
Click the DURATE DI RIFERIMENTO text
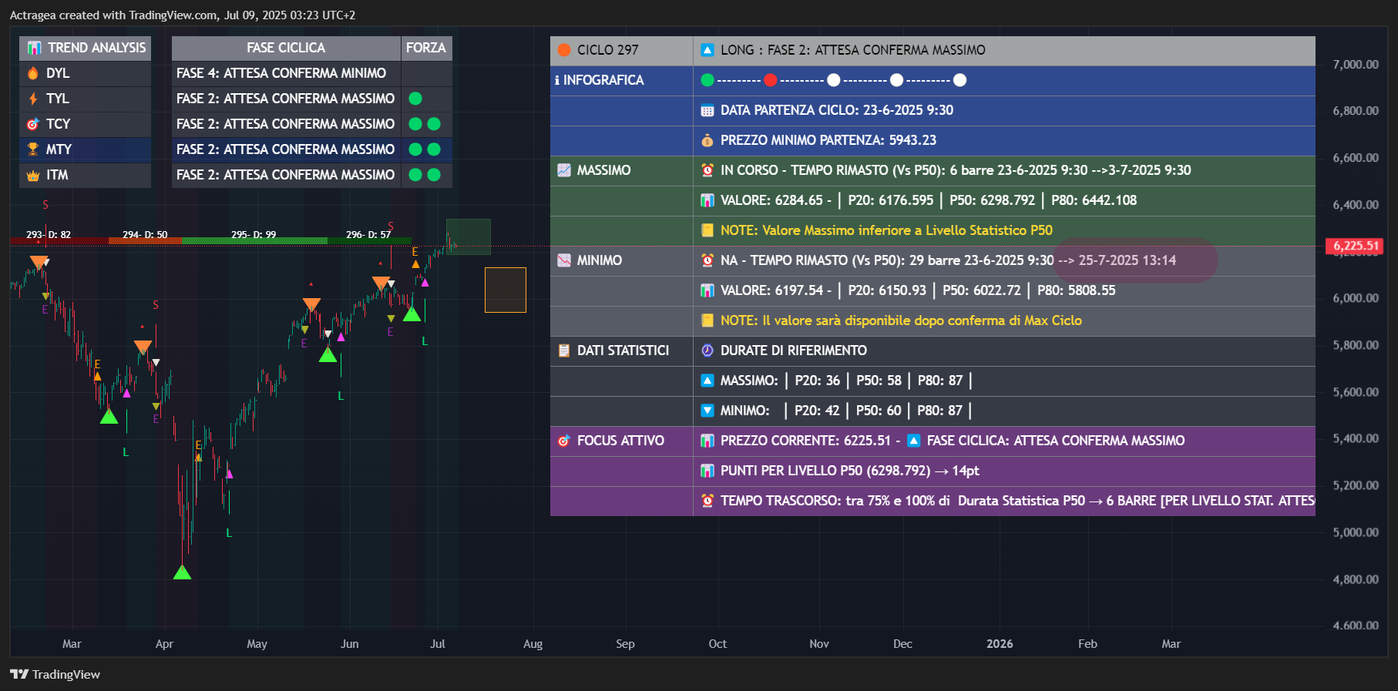794,351
